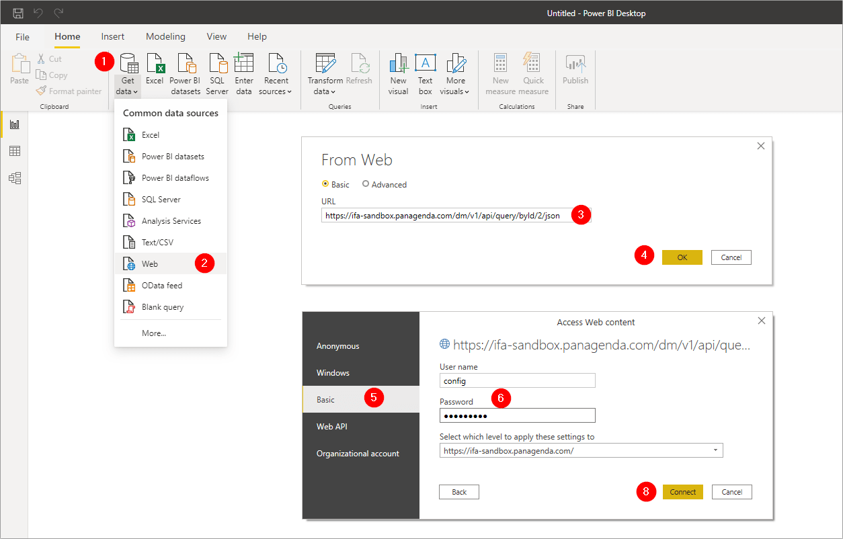This screenshot has width=843, height=539.
Task: Select the Basic radio button
Action: click(326, 184)
